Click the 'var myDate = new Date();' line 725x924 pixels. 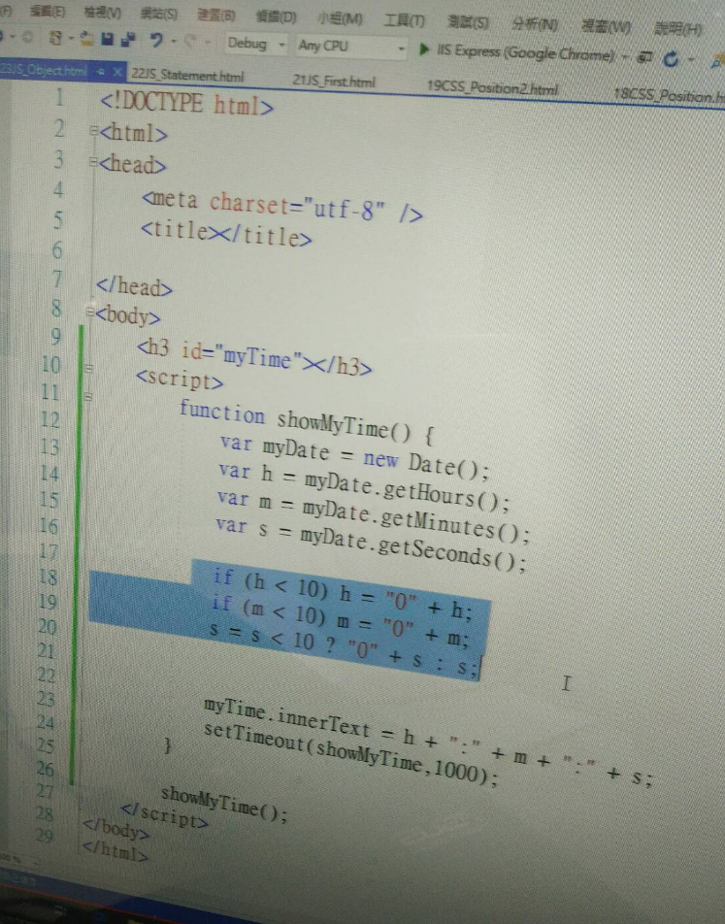(355, 455)
